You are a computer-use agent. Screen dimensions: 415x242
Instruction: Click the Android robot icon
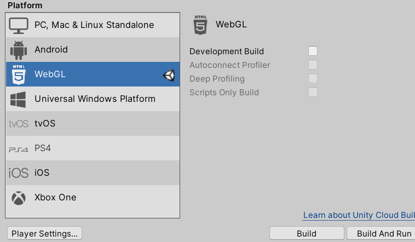pyautogui.click(x=19, y=50)
